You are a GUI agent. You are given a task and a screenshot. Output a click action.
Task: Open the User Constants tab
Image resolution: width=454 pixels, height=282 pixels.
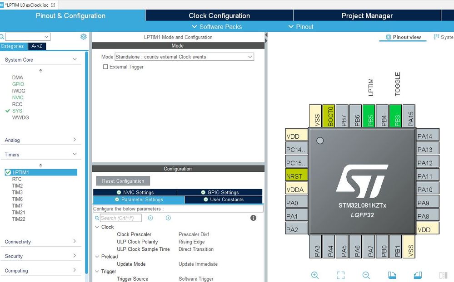click(223, 199)
